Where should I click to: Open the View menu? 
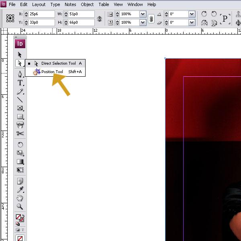coord(118,4)
